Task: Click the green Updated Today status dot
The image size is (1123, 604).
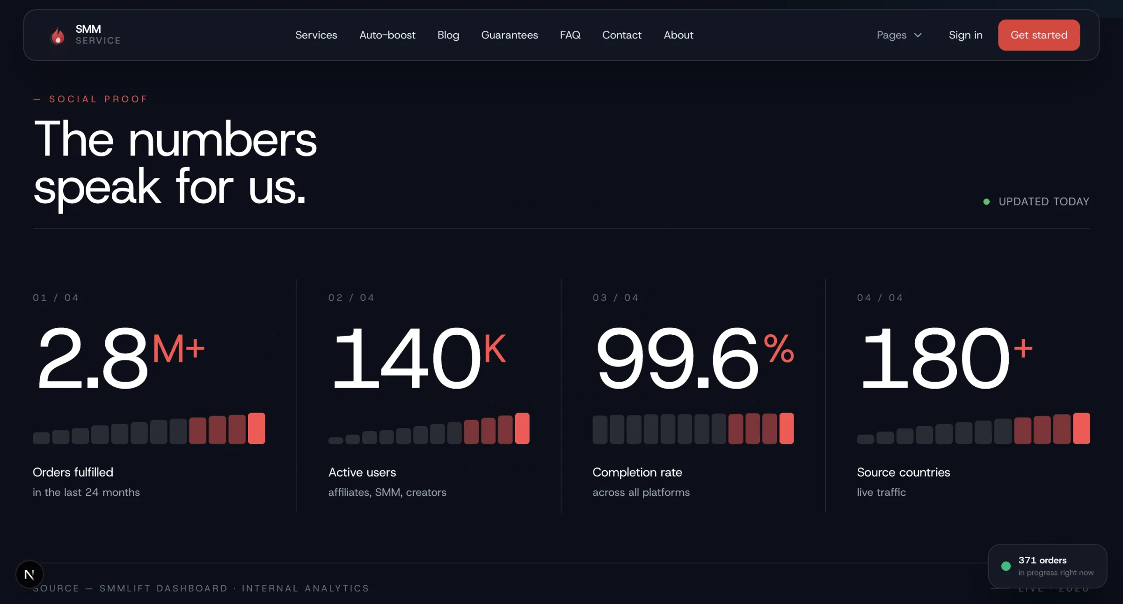Action: pyautogui.click(x=986, y=202)
